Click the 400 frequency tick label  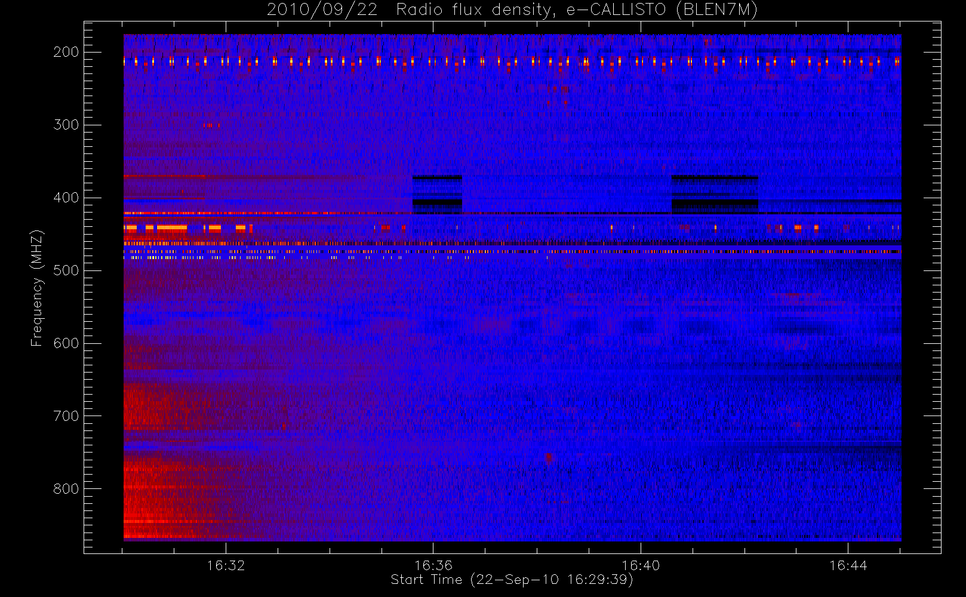(x=66, y=198)
